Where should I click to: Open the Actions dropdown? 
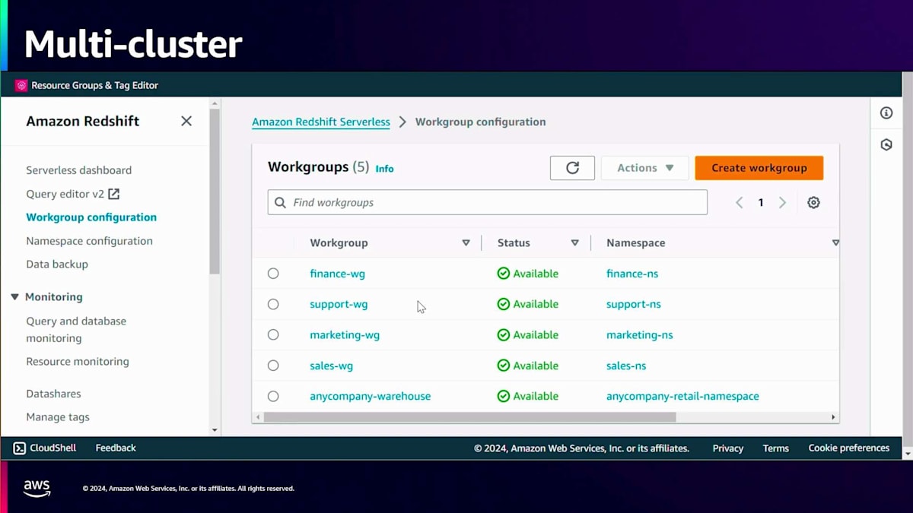point(644,168)
